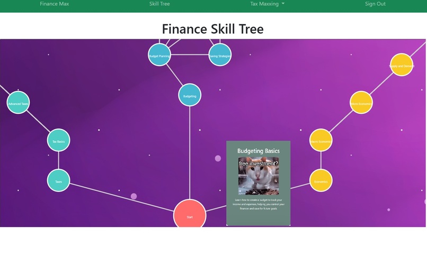Click the free investment cat image

tap(259, 176)
